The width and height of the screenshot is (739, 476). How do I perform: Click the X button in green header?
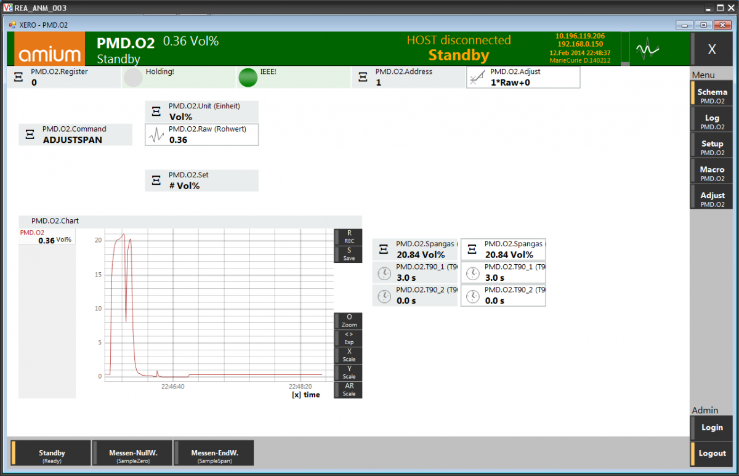pyautogui.click(x=712, y=49)
